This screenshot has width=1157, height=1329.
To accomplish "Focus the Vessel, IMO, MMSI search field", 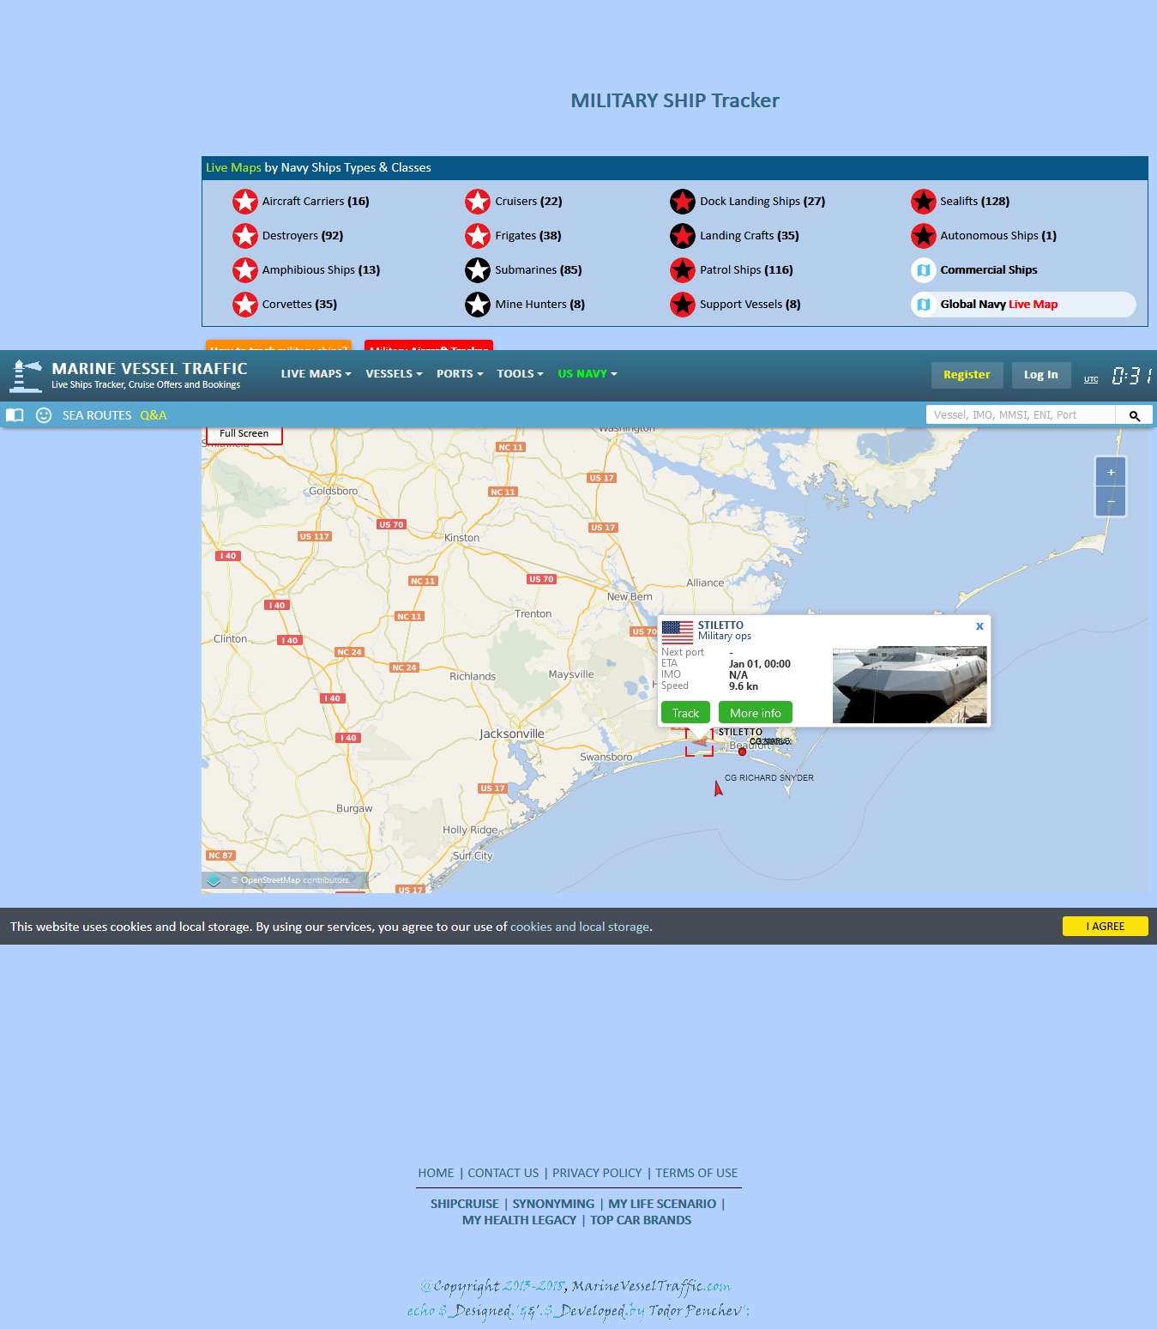I will (x=1021, y=415).
